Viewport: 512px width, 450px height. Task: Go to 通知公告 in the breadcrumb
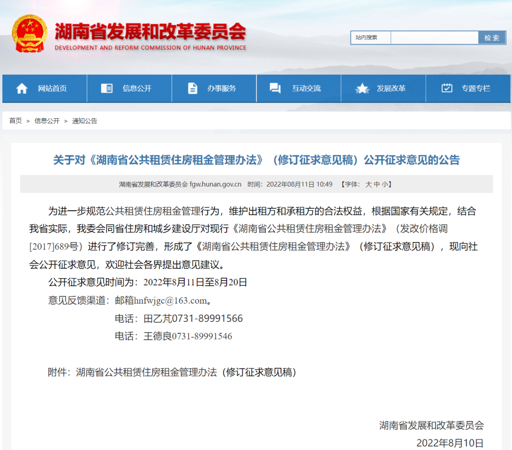(84, 121)
